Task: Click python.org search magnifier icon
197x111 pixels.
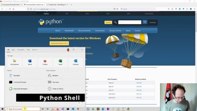Action: [x=115, y=22]
